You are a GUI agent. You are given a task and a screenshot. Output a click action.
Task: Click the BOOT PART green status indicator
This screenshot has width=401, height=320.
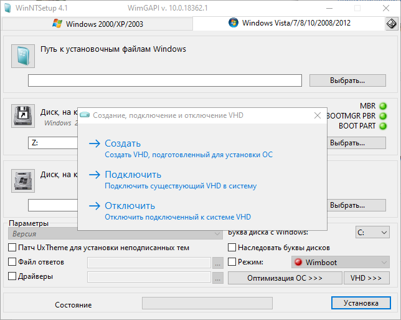point(383,126)
